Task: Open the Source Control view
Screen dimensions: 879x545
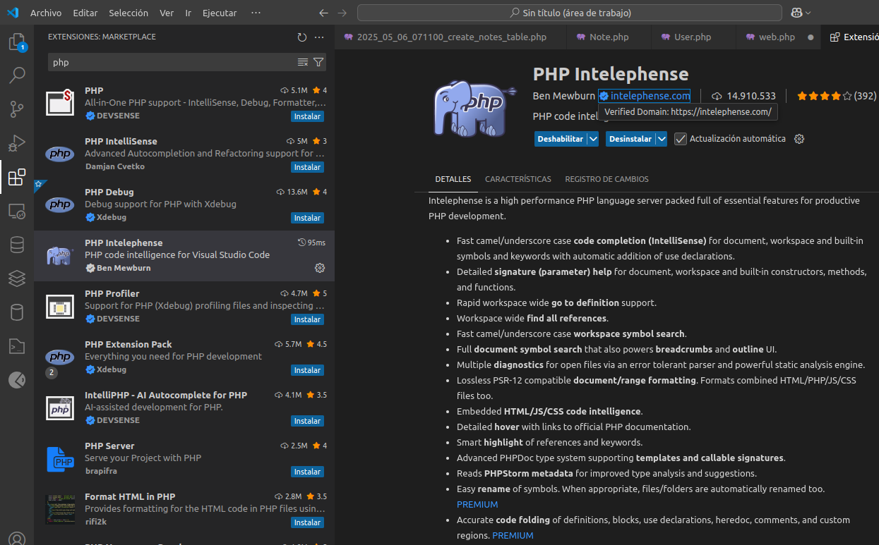Action: [x=17, y=109]
